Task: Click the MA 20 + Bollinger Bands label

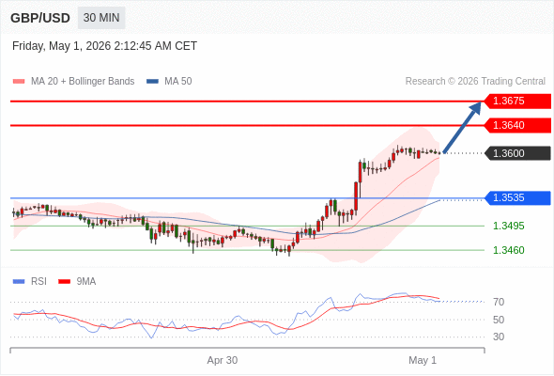Action: tap(83, 82)
